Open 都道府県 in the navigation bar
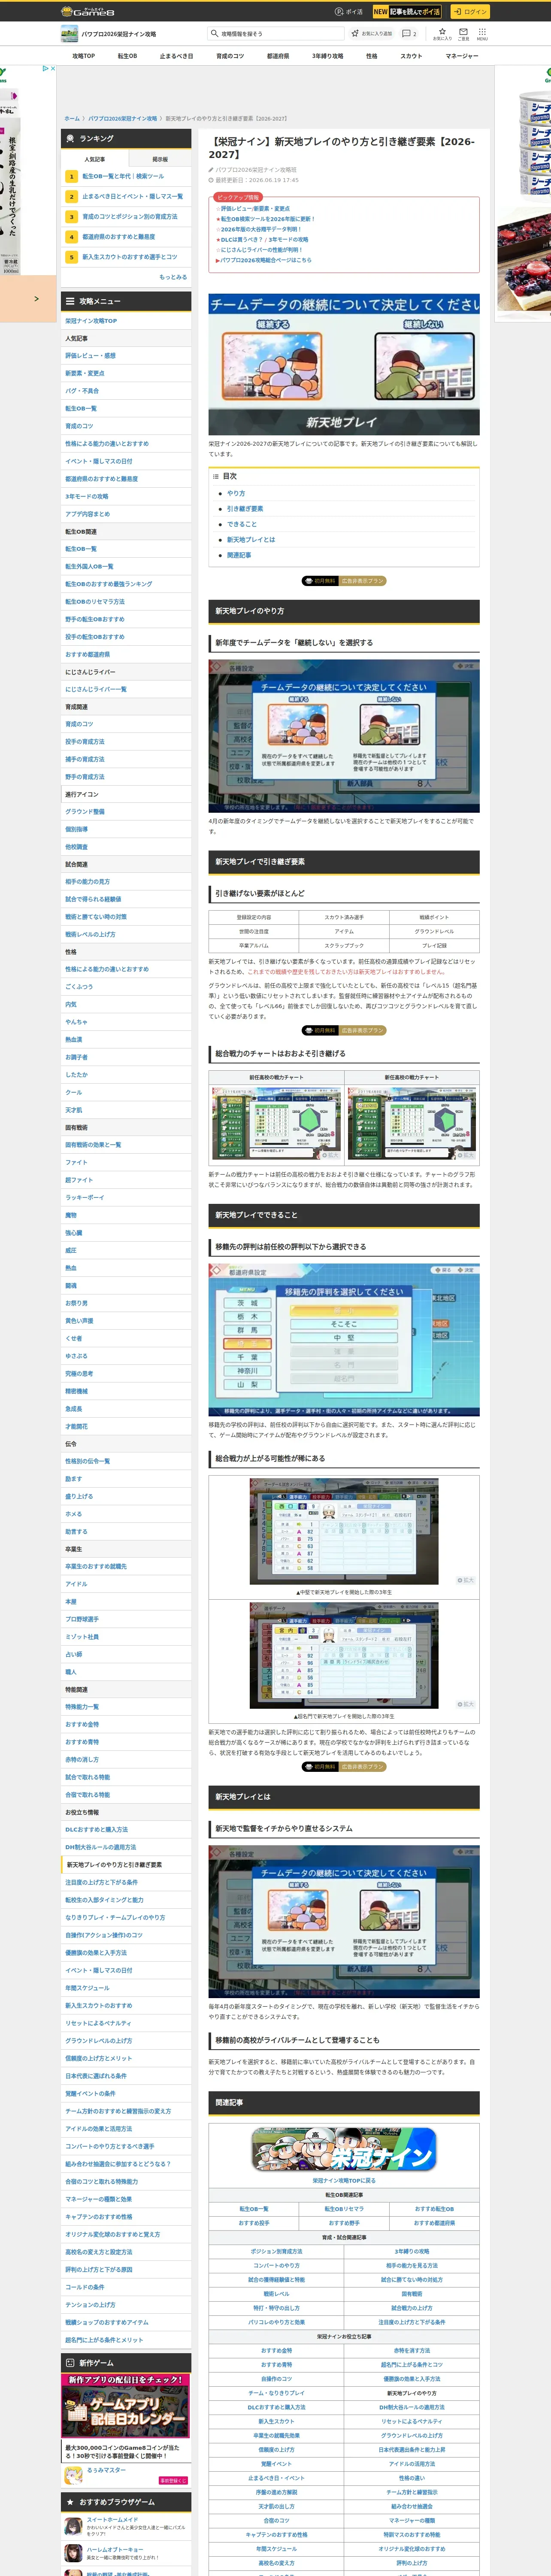The height and width of the screenshot is (2576, 551). 278,56
